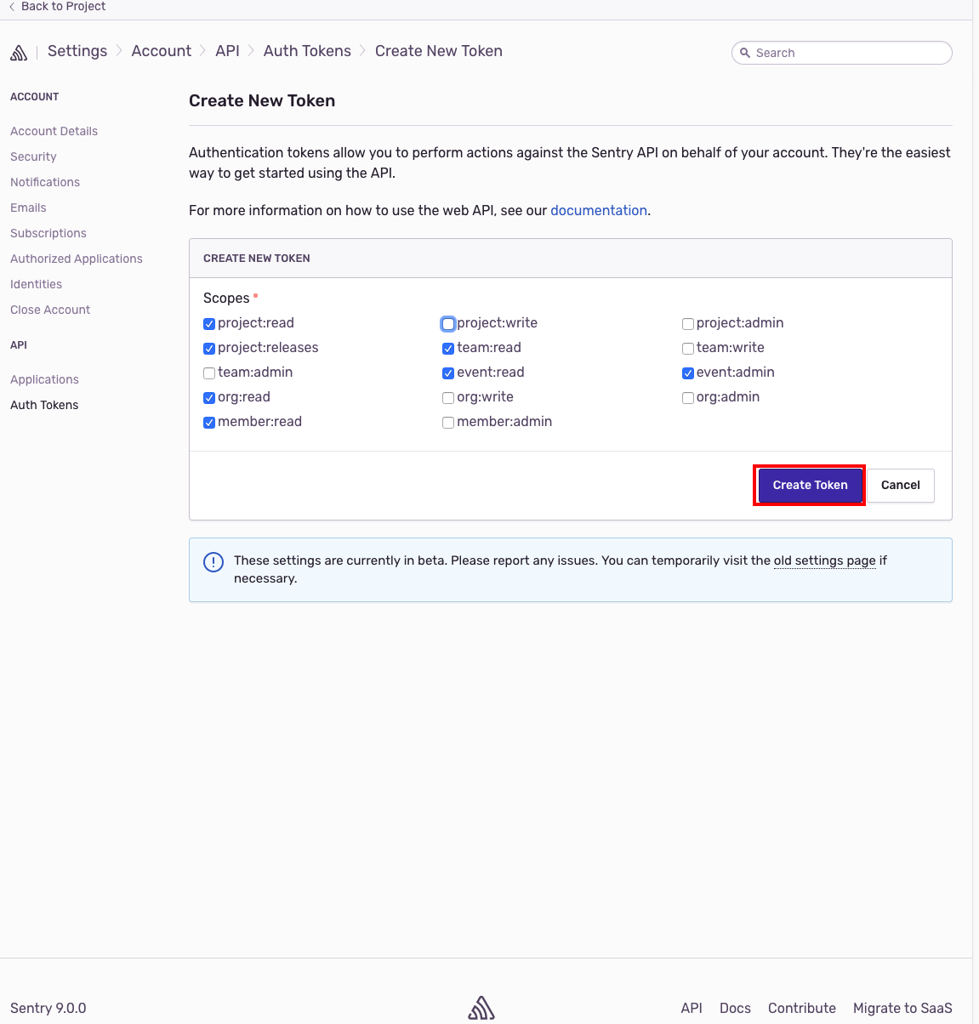Image resolution: width=979 pixels, height=1024 pixels.
Task: Click the CREATE NEW TOKEN panel header
Action: (x=571, y=258)
